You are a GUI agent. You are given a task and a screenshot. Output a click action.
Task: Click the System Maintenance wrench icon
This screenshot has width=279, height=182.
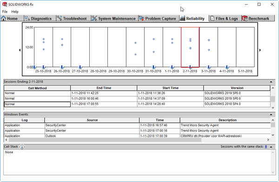pos(94,18)
